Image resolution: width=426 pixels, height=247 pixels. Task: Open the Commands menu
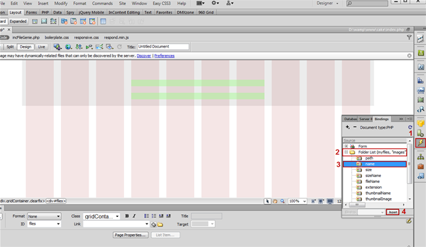click(102, 3)
